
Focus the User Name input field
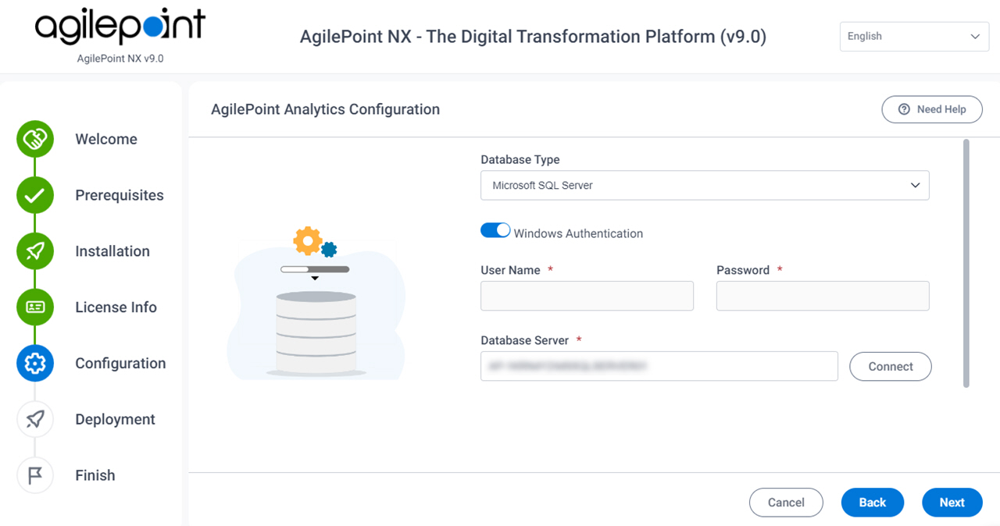point(587,296)
